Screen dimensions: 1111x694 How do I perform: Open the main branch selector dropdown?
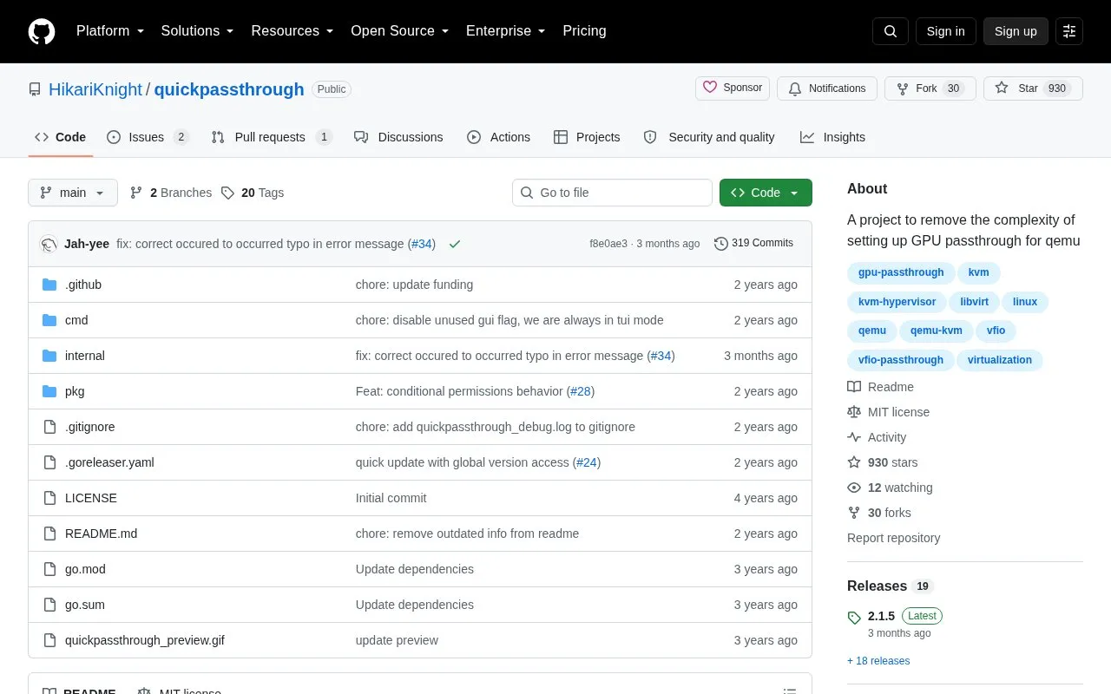point(73,193)
